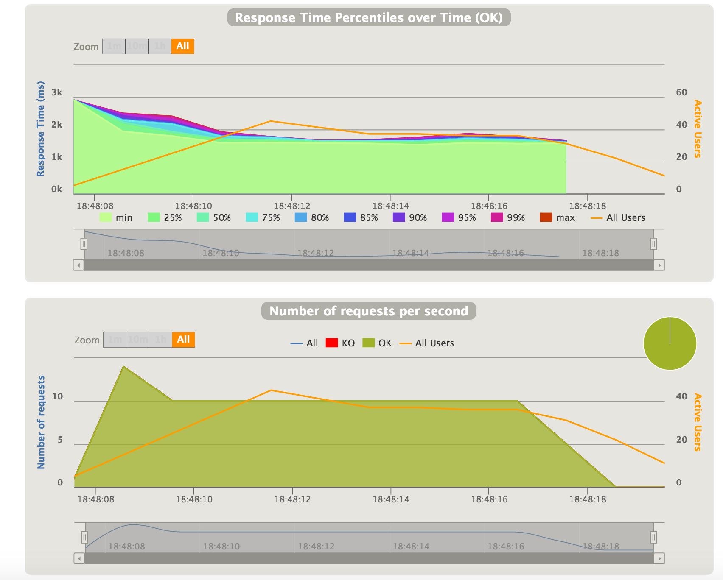Click right scroll arrow under requests navigator
The height and width of the screenshot is (580, 723).
click(659, 558)
